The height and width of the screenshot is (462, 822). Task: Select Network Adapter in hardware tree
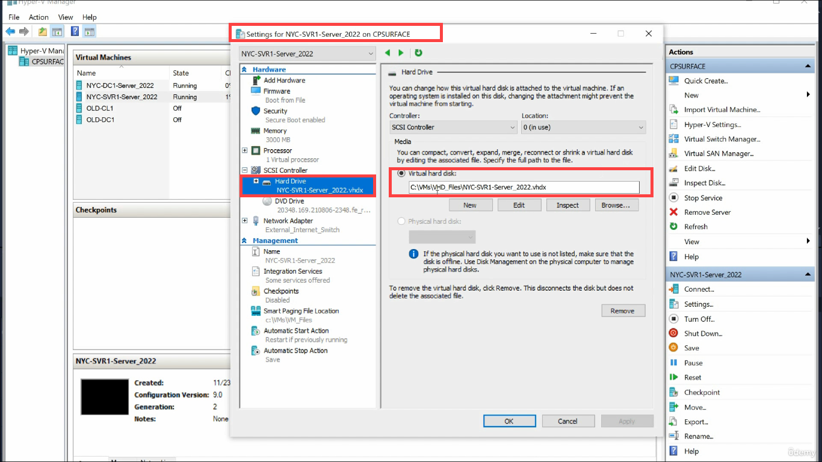288,221
